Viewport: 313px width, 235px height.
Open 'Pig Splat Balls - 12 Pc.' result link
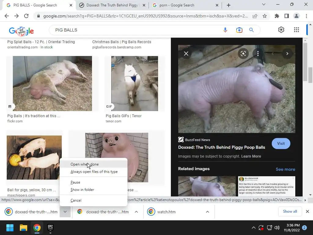click(x=41, y=42)
